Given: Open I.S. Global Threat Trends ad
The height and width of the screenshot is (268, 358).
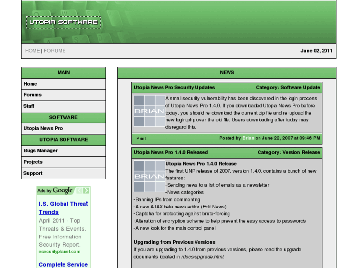Looking at the screenshot, I should pos(63,208).
